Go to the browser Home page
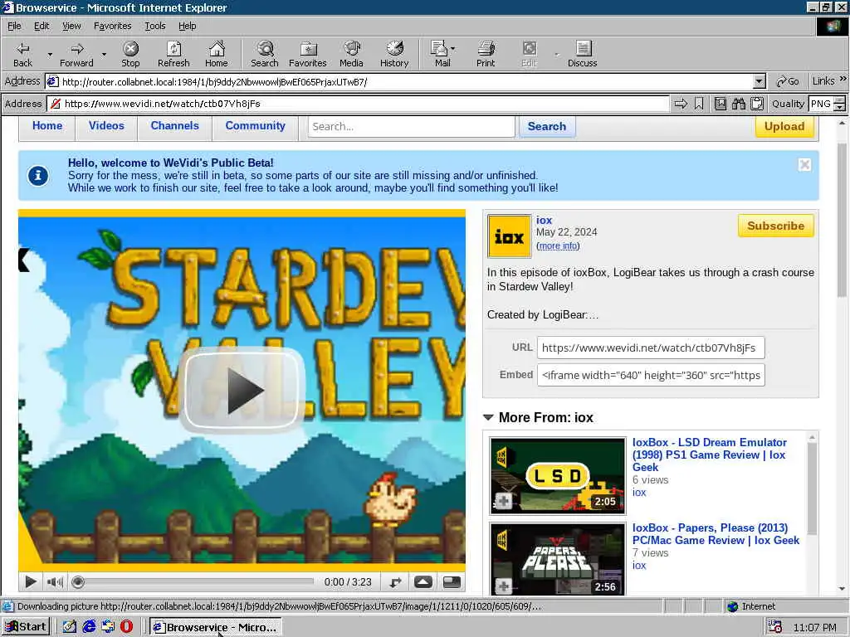This screenshot has width=850, height=637. coord(217,54)
